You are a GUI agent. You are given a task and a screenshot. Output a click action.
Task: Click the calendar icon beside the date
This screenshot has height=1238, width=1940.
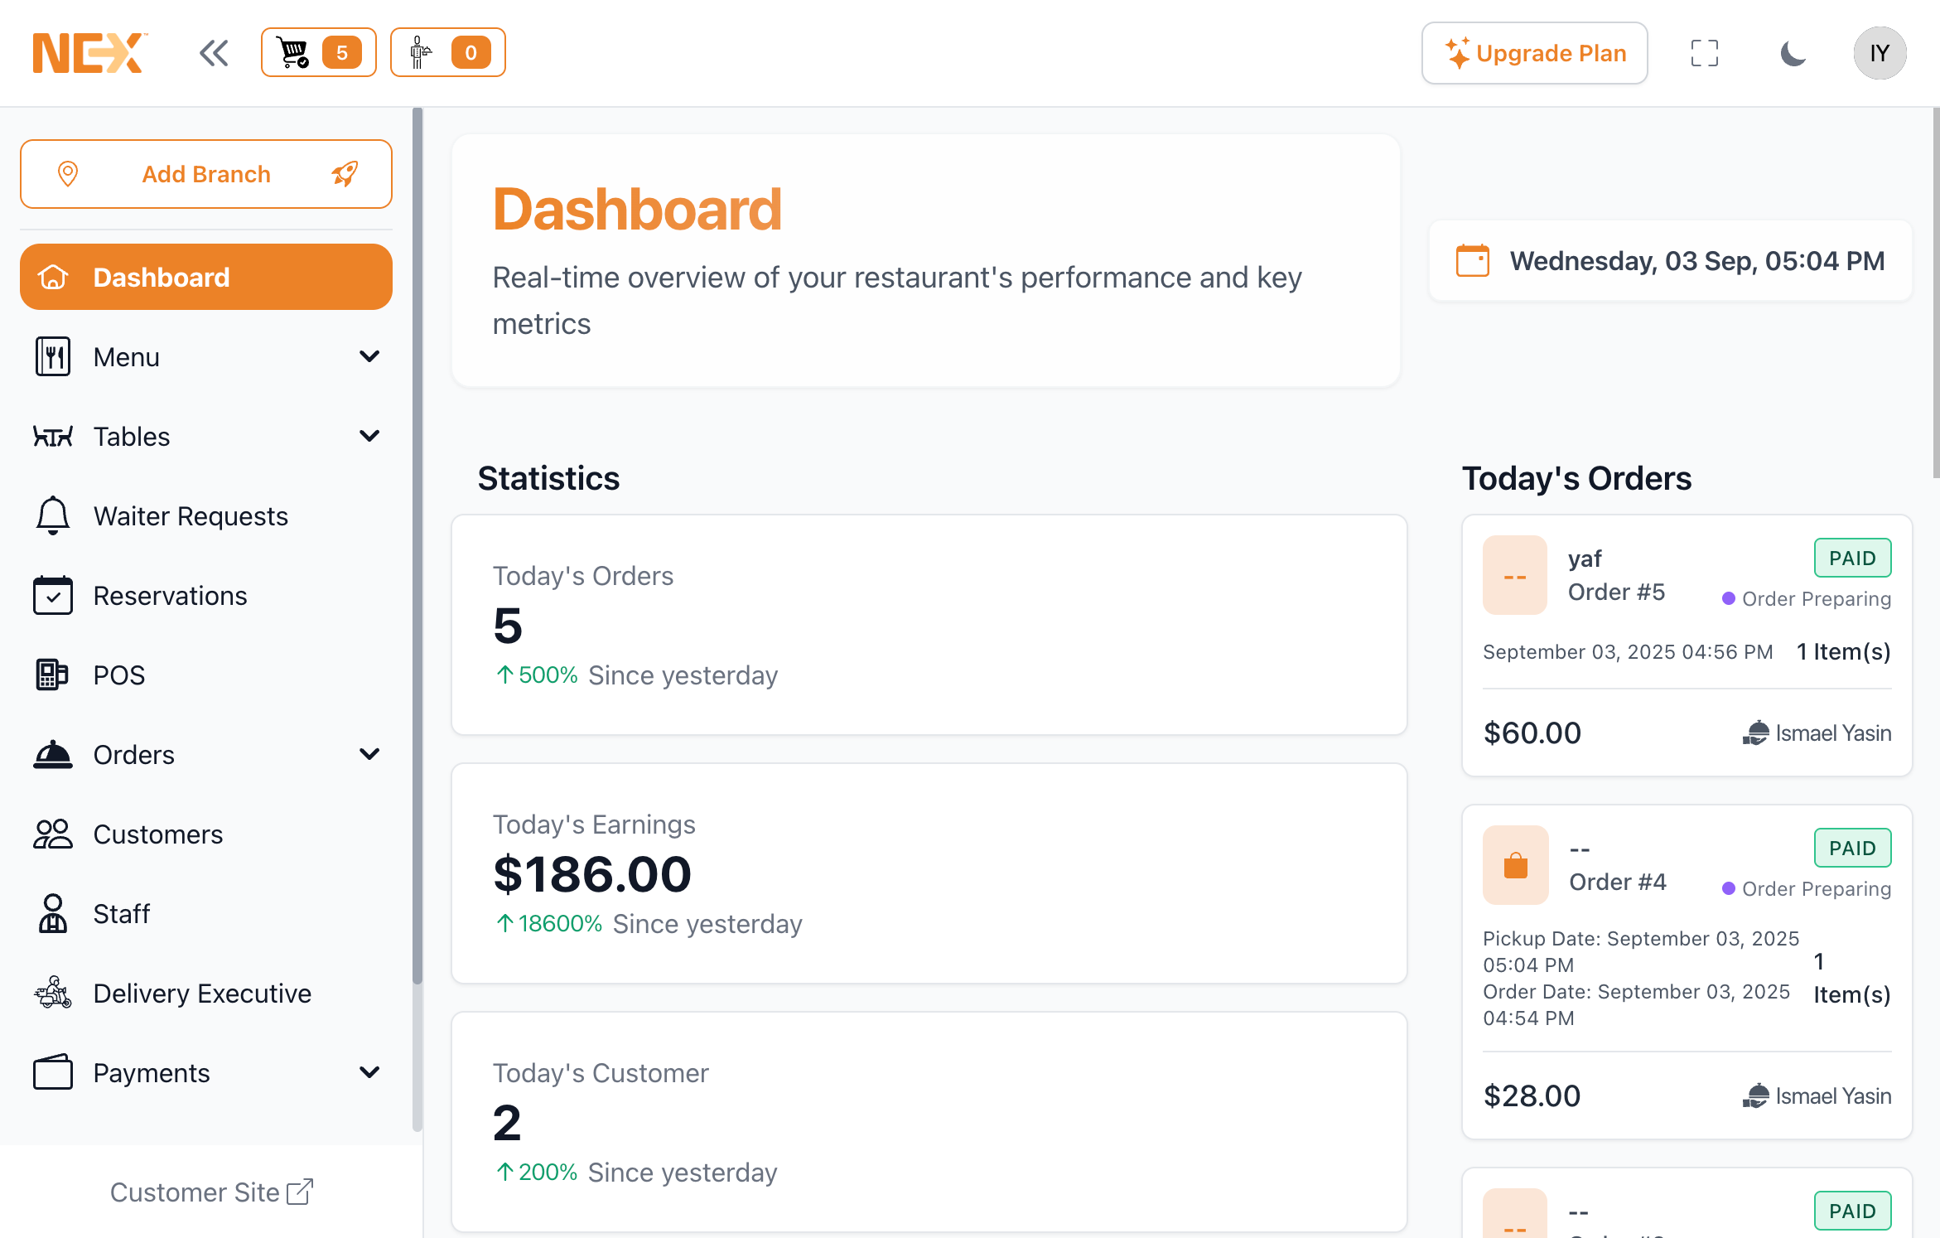pos(1472,261)
